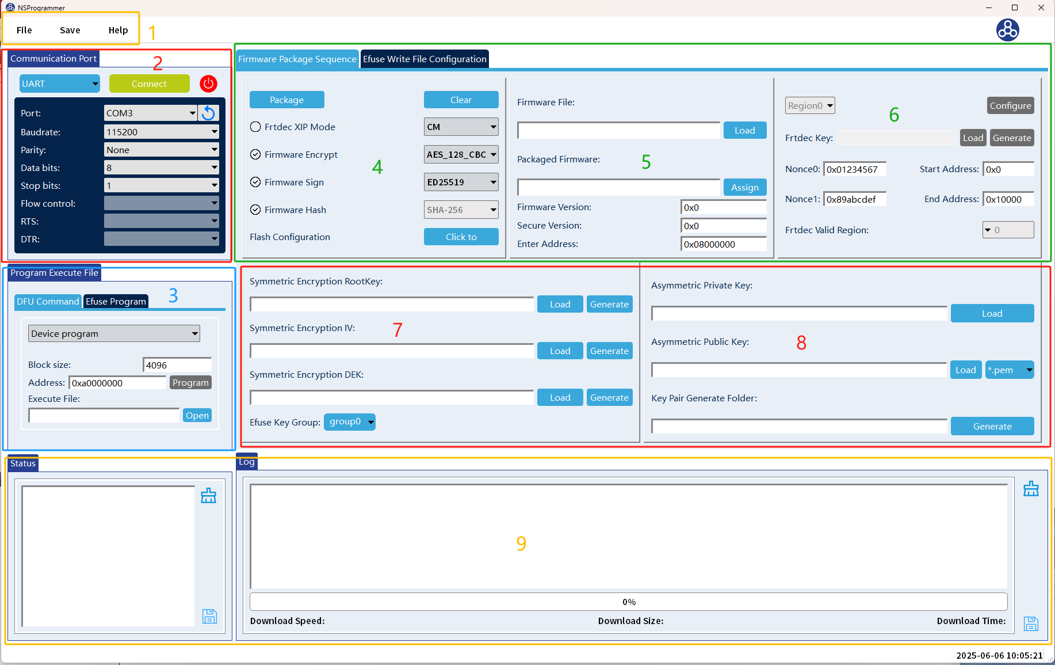Viewport: 1055px width, 665px height.
Task: Click the Clear button in package sequence
Action: (461, 100)
